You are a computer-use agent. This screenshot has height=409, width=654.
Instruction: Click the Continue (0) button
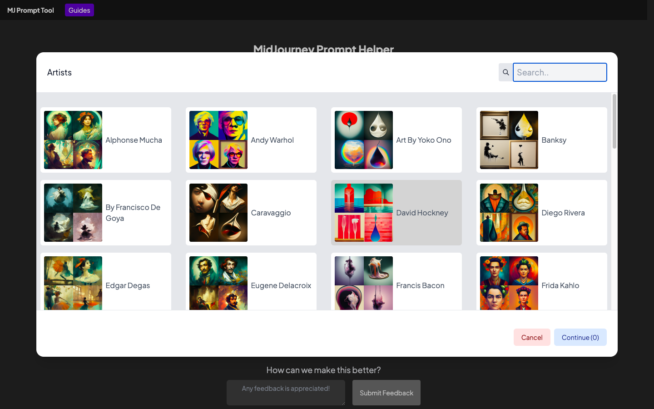pyautogui.click(x=580, y=337)
